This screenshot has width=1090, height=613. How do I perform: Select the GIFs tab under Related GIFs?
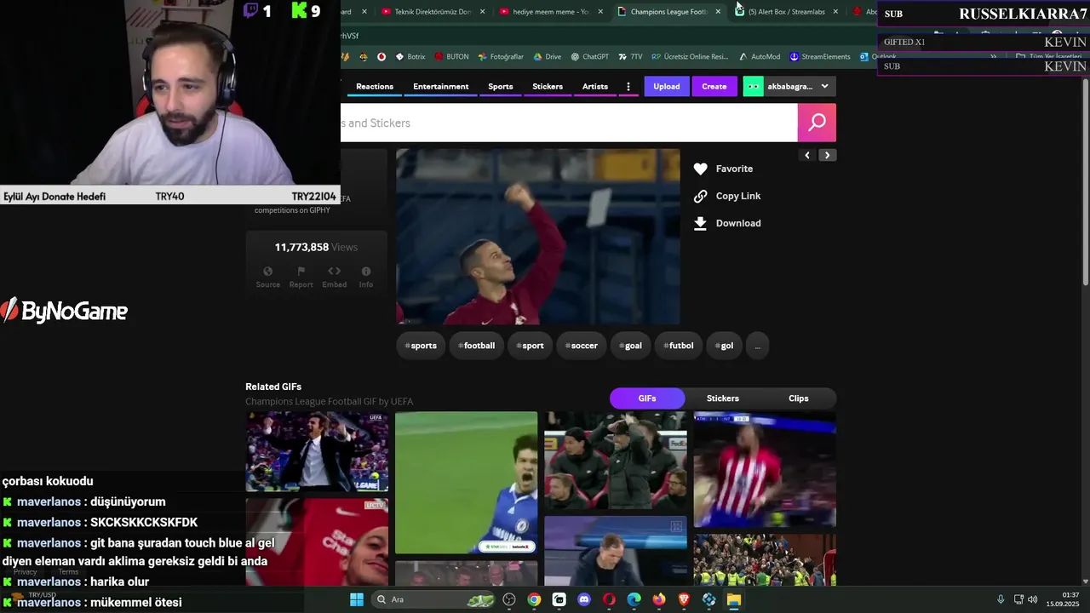coord(647,398)
